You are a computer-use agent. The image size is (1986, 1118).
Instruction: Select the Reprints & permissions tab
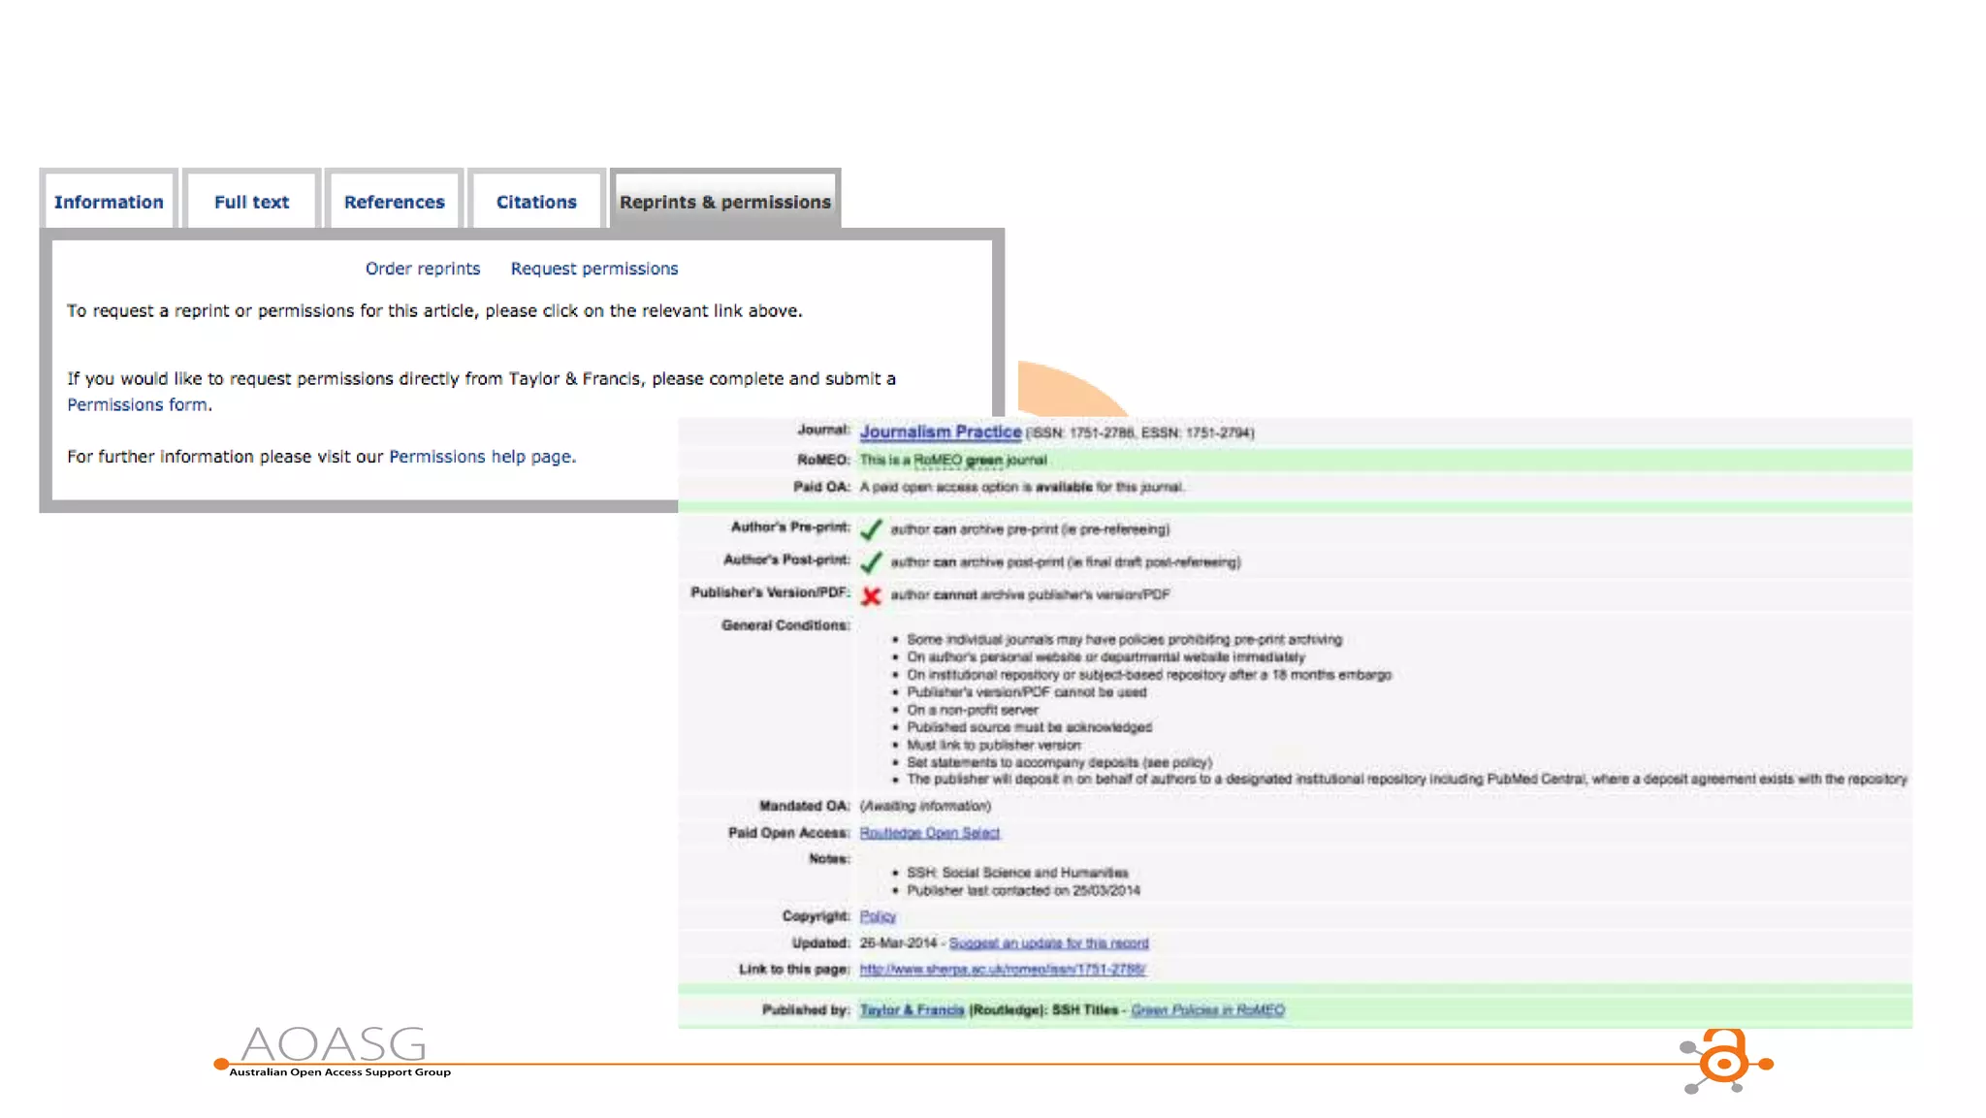pos(724,202)
